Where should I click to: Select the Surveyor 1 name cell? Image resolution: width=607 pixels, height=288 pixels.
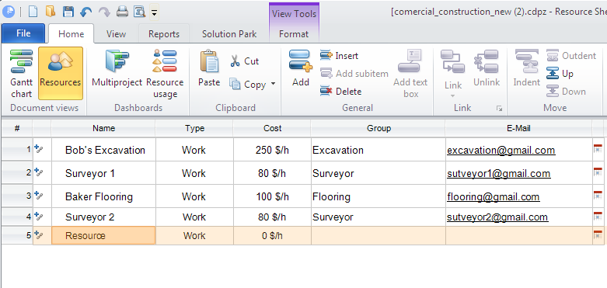(x=103, y=173)
